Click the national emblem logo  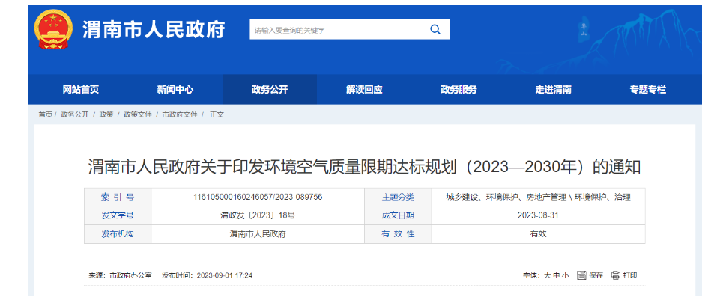[x=53, y=30]
